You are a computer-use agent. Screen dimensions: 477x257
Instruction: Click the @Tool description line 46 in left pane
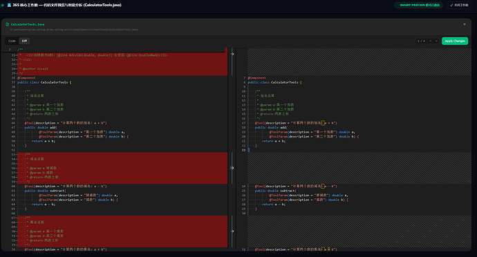pyautogui.click(x=66, y=123)
